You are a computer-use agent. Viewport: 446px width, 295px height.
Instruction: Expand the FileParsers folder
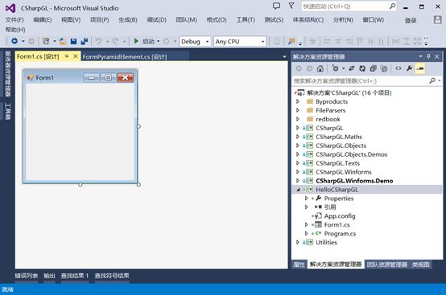click(298, 110)
